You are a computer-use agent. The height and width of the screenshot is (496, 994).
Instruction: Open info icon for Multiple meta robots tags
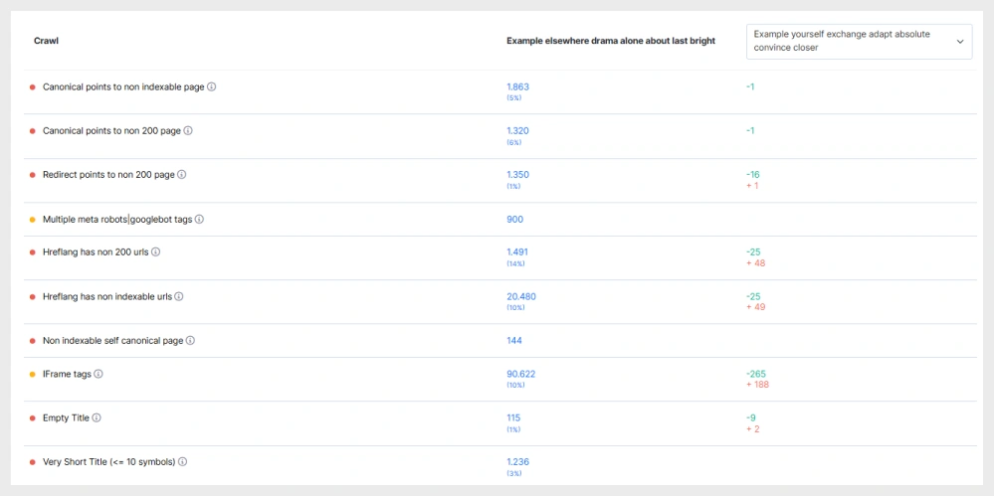(x=199, y=219)
